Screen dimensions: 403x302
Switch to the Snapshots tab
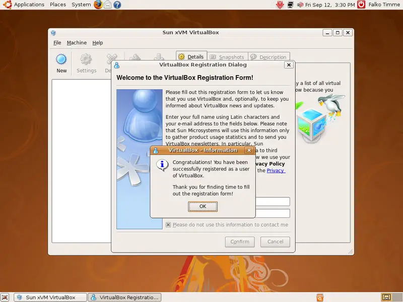tap(228, 57)
